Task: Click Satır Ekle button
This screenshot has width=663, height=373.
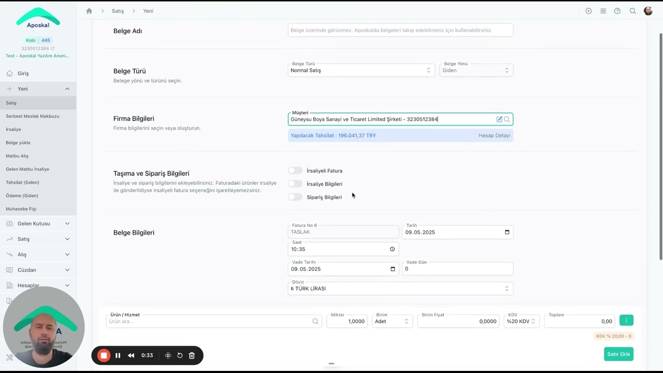Action: point(618,354)
